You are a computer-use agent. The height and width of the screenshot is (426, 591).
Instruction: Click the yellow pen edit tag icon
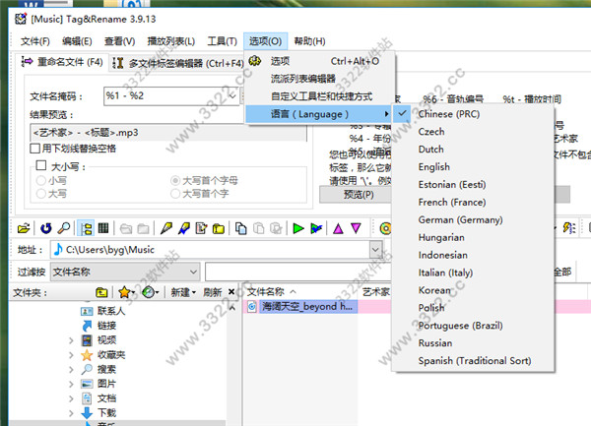(166, 228)
